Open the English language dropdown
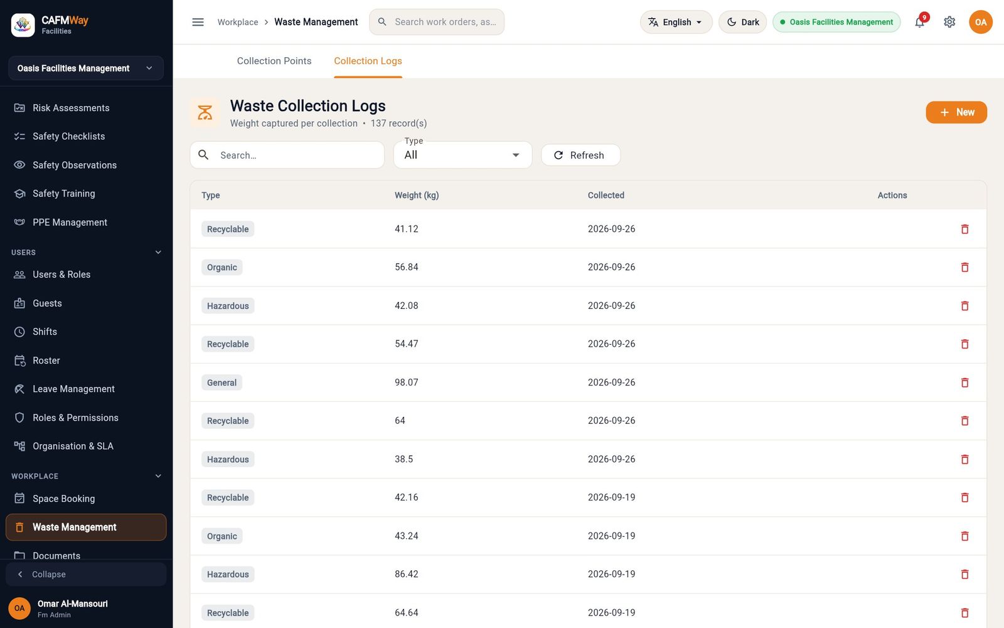 click(676, 22)
